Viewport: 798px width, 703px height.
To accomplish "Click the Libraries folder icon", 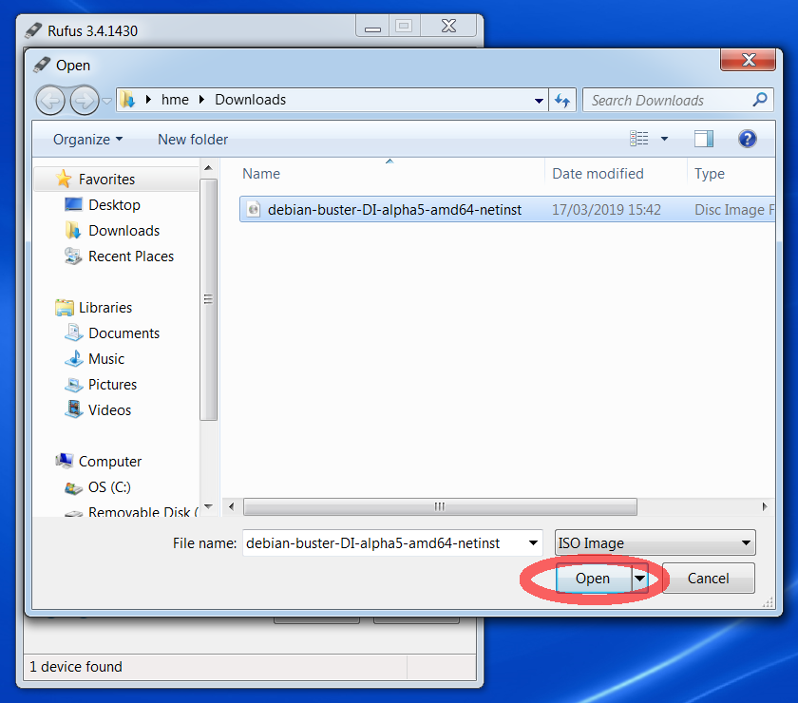I will 65,308.
